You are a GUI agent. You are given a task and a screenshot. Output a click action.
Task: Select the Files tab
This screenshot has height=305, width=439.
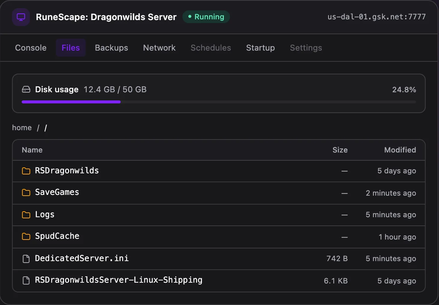[71, 48]
